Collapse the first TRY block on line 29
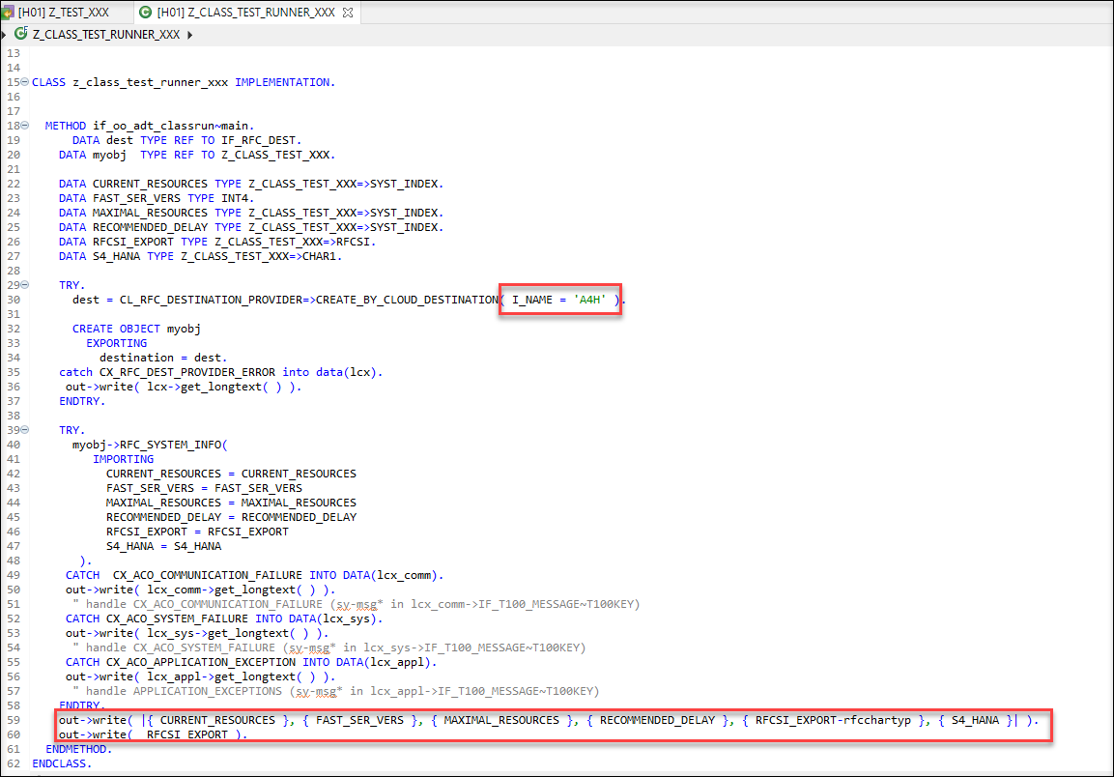This screenshot has height=777, width=1114. pos(25,284)
